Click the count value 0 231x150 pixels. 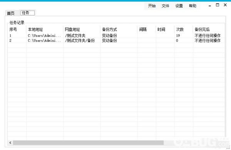177,40
